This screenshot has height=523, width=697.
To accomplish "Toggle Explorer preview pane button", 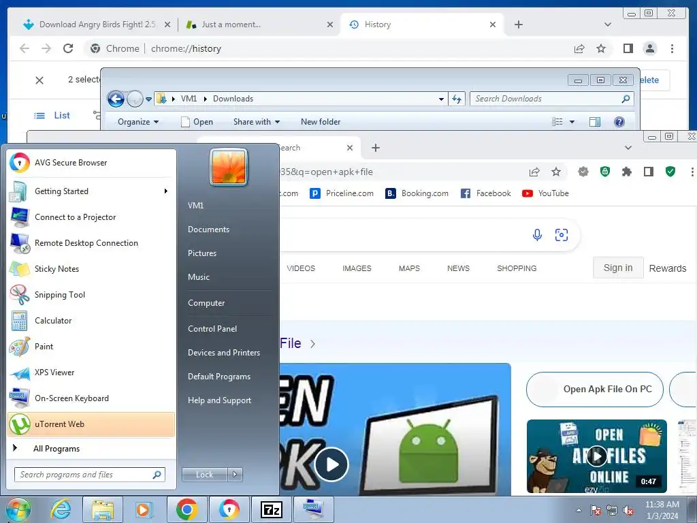I will (x=595, y=122).
